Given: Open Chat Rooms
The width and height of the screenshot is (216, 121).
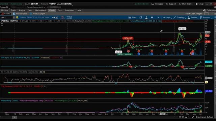Looking at the screenshot, I should [x=186, y=4].
